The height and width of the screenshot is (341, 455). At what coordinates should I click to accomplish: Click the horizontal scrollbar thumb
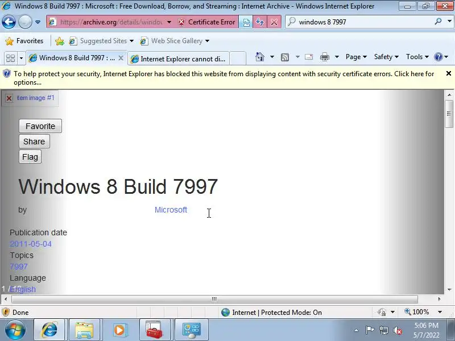[214, 299]
